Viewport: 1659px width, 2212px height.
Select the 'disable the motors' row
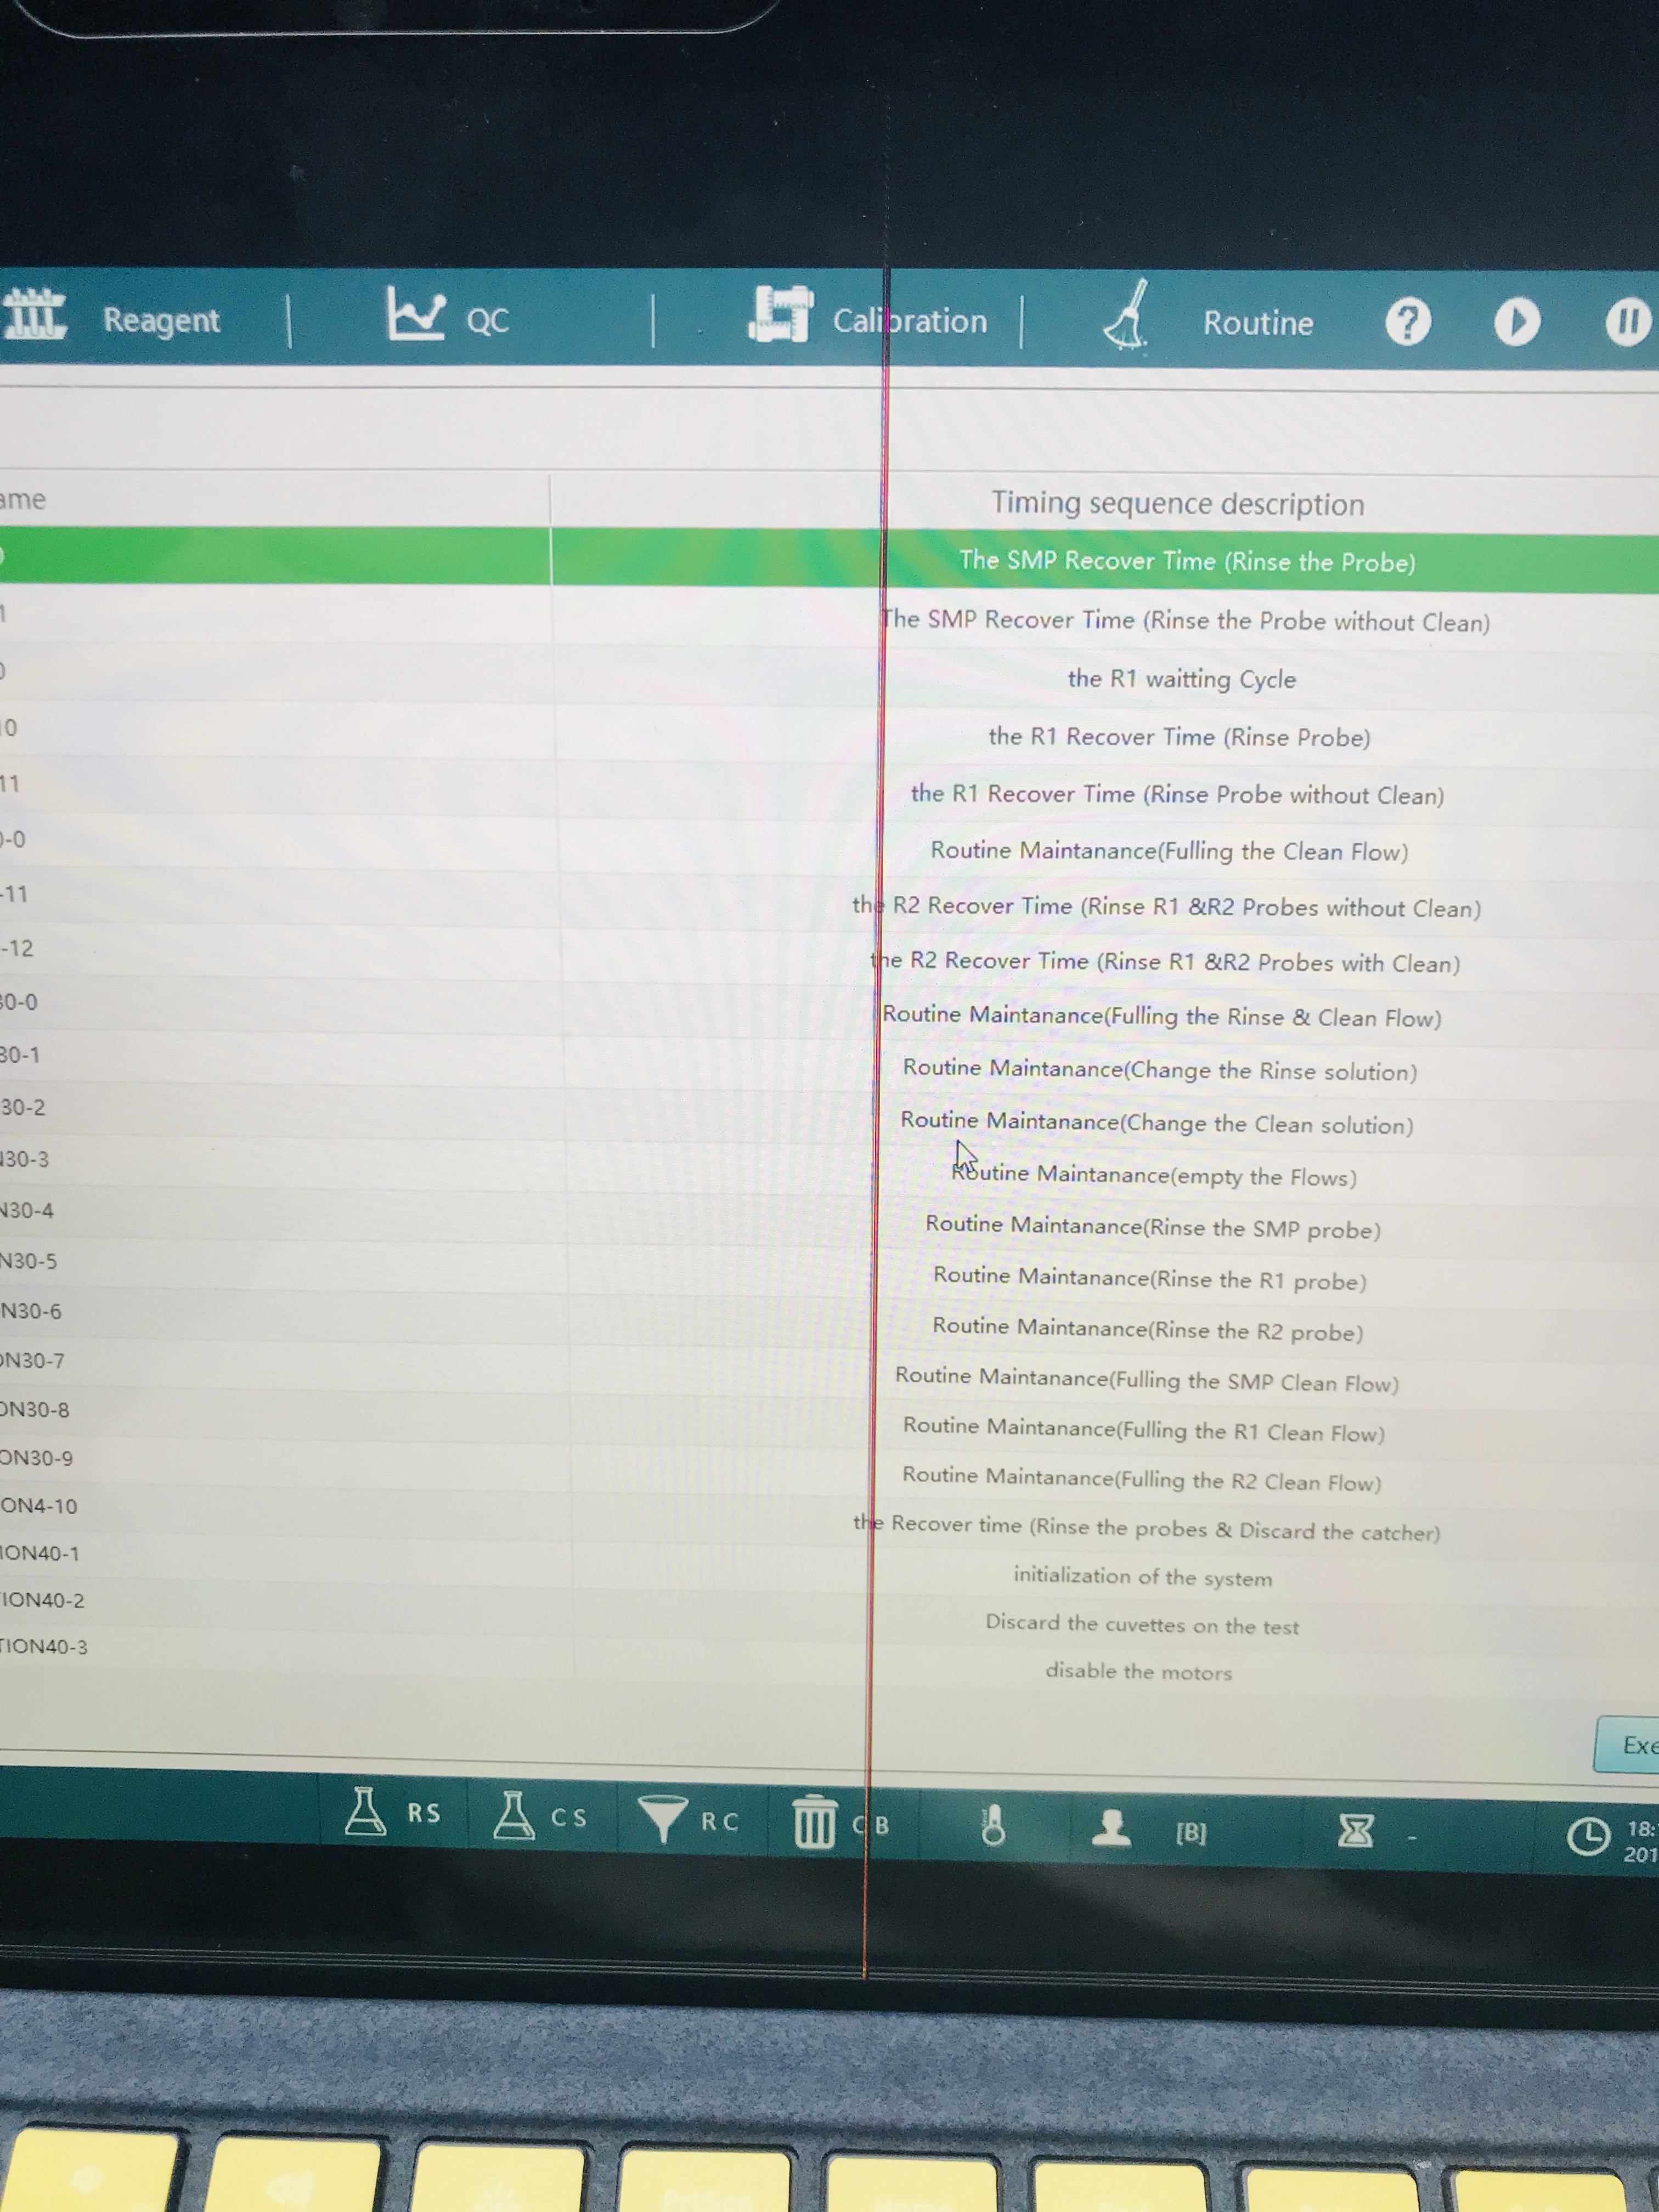1138,1672
